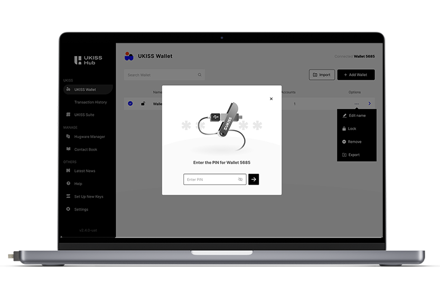The height and width of the screenshot is (293, 440).
Task: Click UKISS Suite sidebar icon
Action: [68, 114]
